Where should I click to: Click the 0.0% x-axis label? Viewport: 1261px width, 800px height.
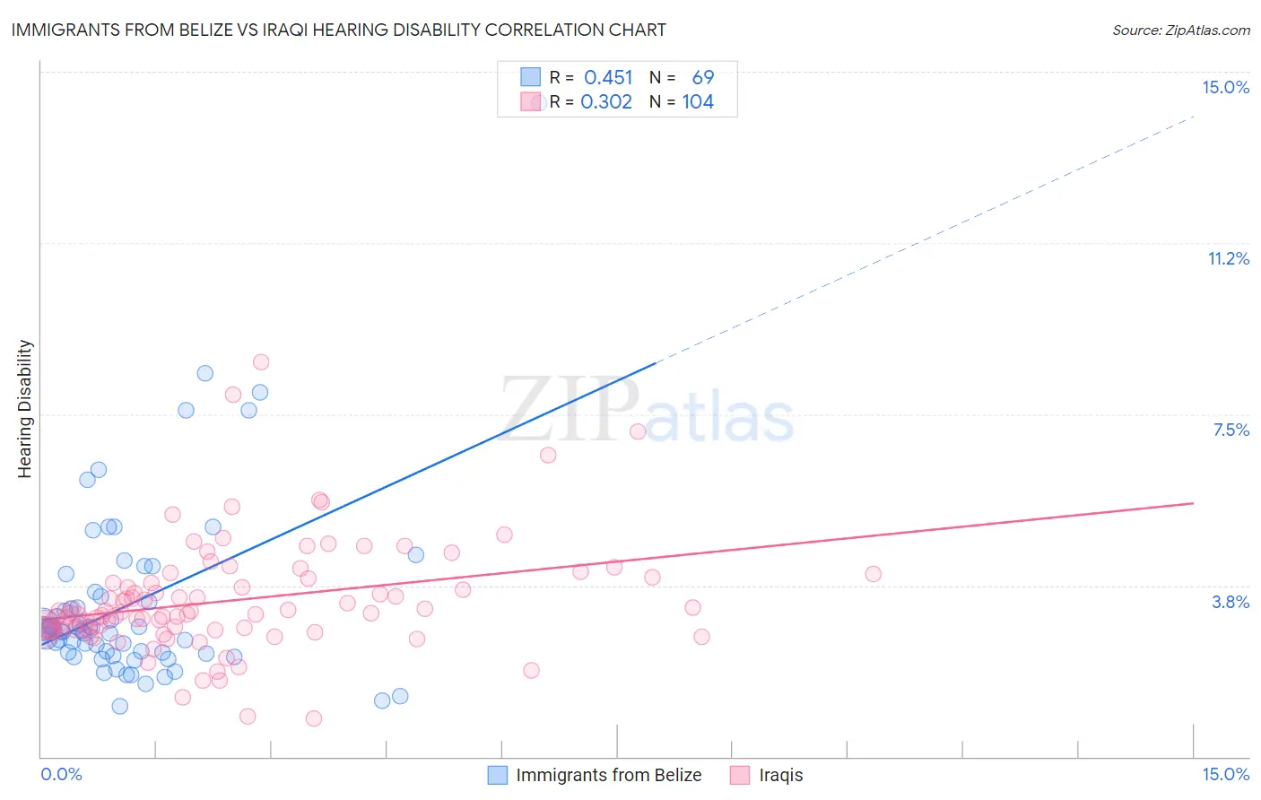click(61, 774)
